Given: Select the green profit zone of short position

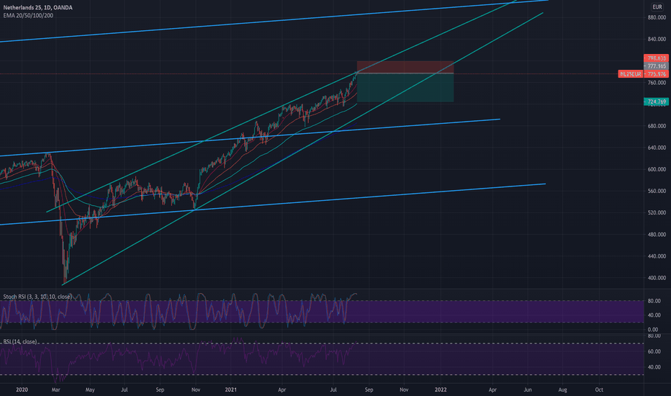Looking at the screenshot, I should [405, 88].
